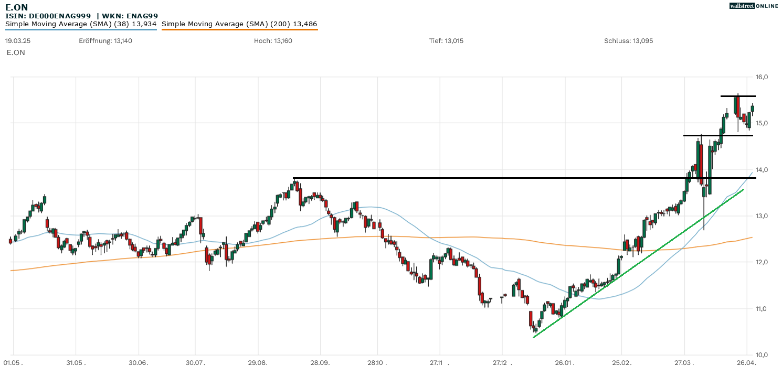
Task: Click the 30.06. date axis label
Action: [139, 362]
